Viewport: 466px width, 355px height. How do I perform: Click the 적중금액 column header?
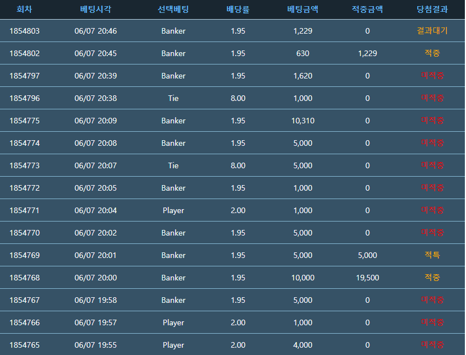pyautogui.click(x=367, y=9)
